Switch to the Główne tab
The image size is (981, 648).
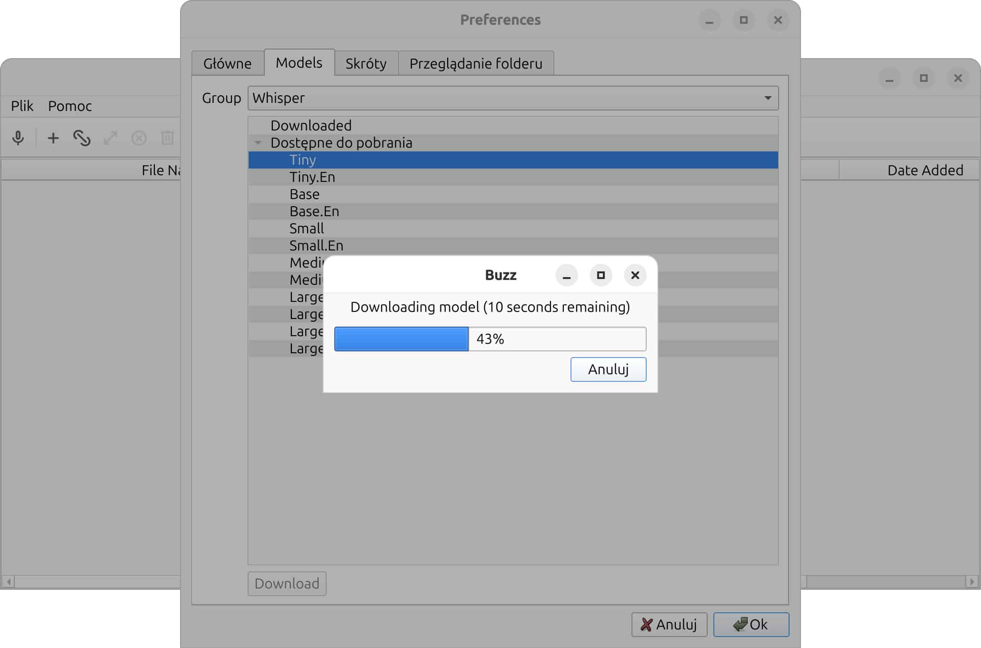pos(227,63)
